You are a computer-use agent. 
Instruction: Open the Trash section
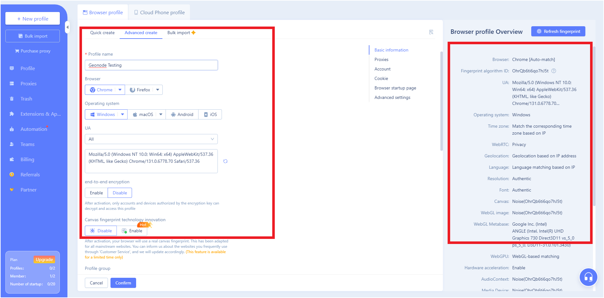click(12, 99)
